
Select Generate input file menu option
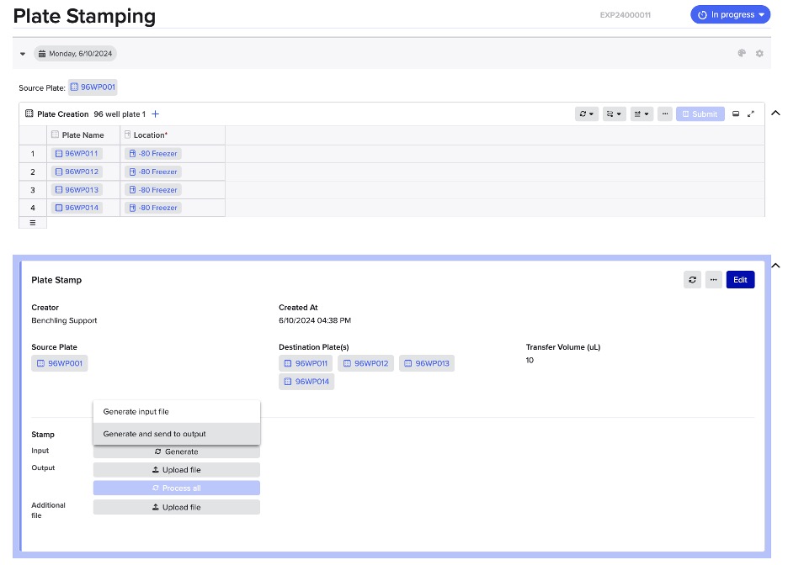pyautogui.click(x=136, y=412)
